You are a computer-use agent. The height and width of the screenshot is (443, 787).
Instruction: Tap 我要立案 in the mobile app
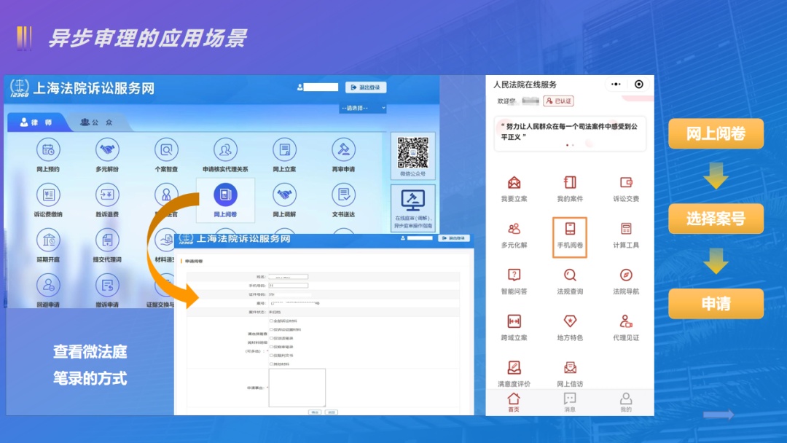click(514, 189)
